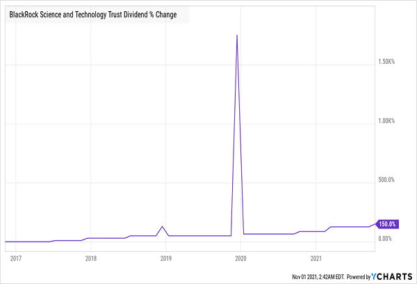Viewport: 417px width, 284px height.
Task: Click the 2017 x-axis label
Action: coord(16,258)
